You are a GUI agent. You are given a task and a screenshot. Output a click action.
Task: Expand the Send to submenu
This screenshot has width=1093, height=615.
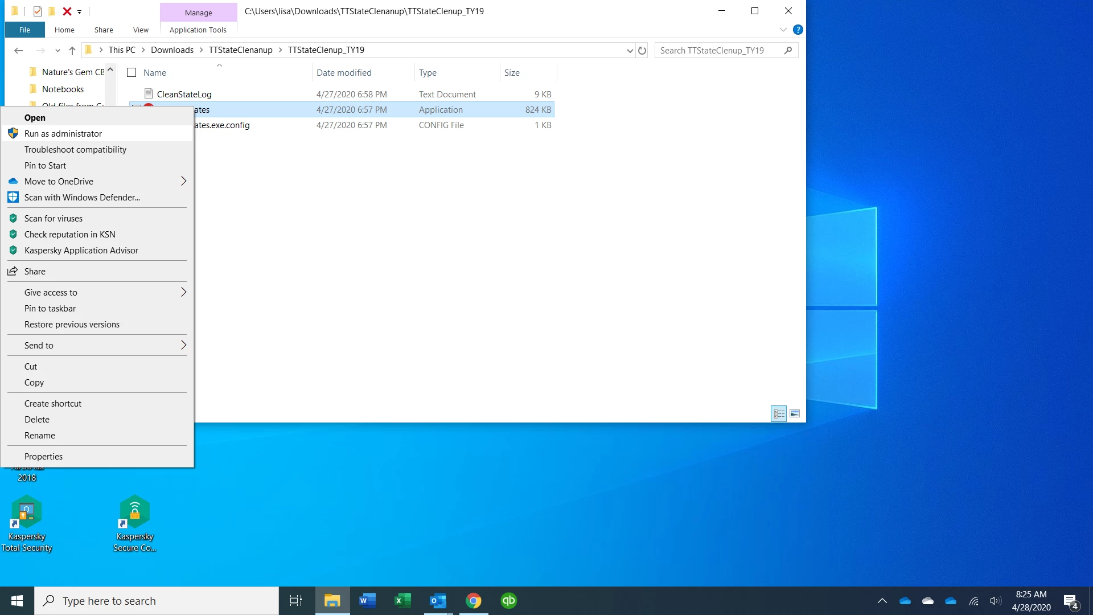click(97, 346)
